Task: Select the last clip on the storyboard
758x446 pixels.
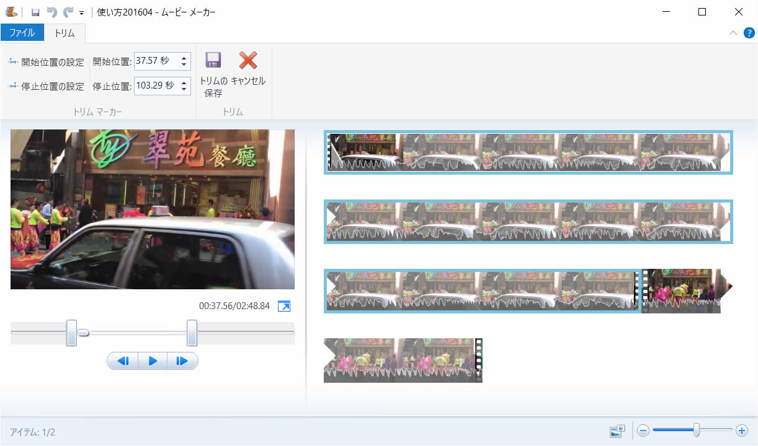Action: coord(402,360)
